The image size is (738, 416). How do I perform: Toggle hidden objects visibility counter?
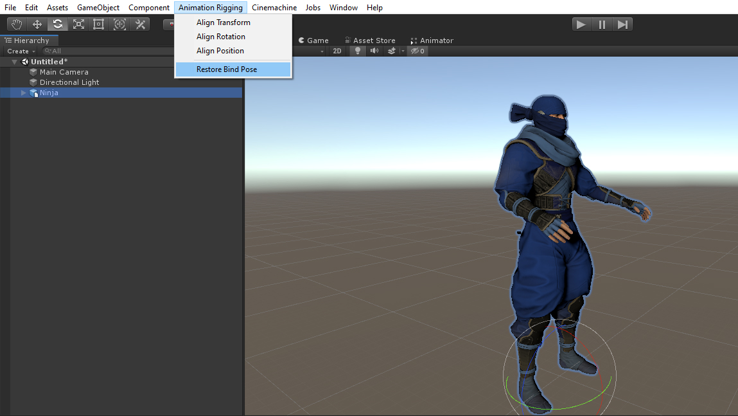point(418,51)
